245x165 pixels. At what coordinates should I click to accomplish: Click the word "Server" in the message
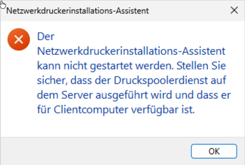click(x=76, y=95)
